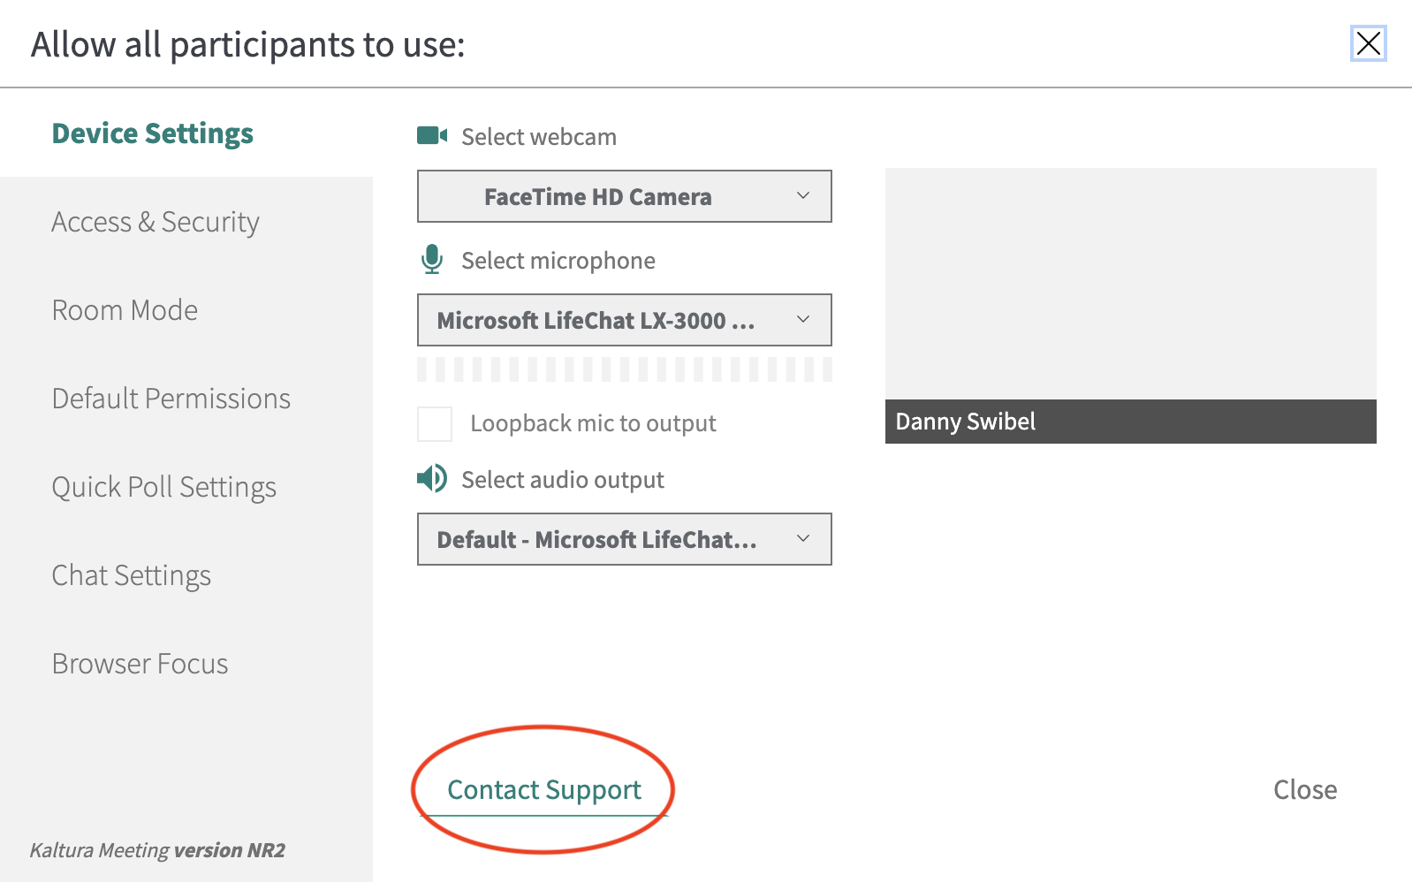Go to Default Permissions
Image resolution: width=1412 pixels, height=882 pixels.
click(171, 399)
